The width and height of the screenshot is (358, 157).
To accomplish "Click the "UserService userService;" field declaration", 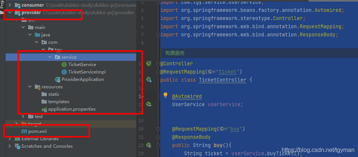I will point(208,104).
